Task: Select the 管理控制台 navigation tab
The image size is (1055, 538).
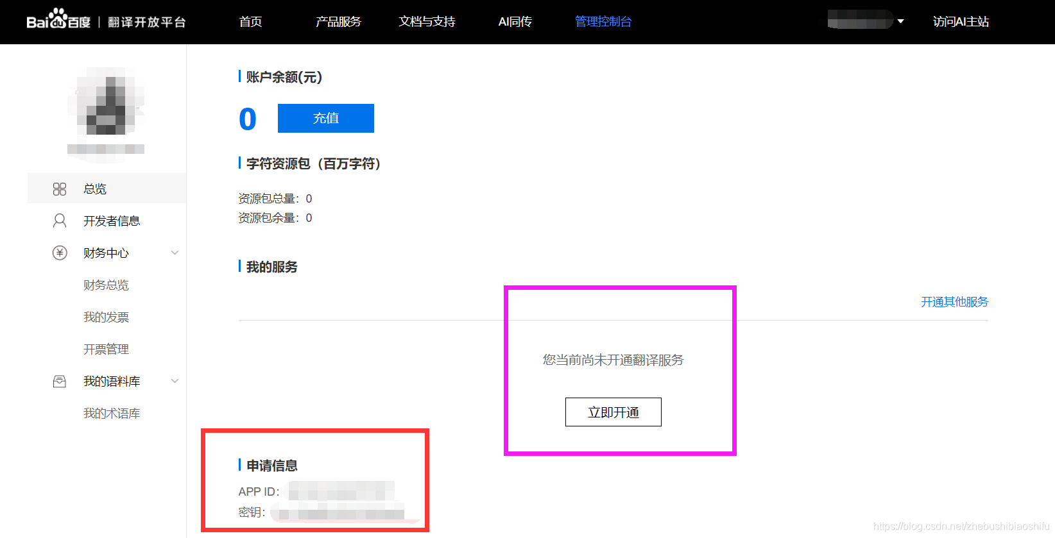Action: 603,22
